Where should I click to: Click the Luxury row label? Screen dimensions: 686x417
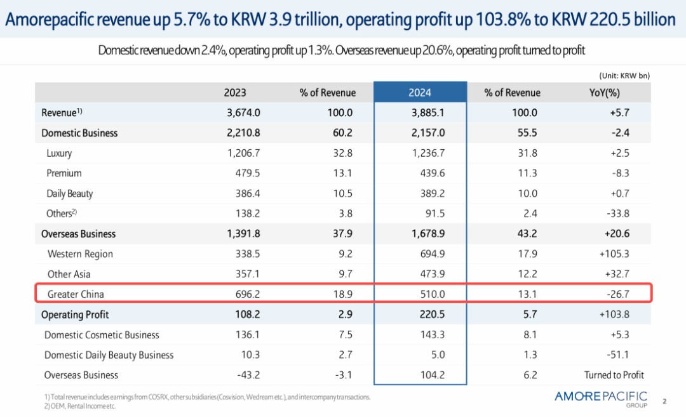point(59,153)
